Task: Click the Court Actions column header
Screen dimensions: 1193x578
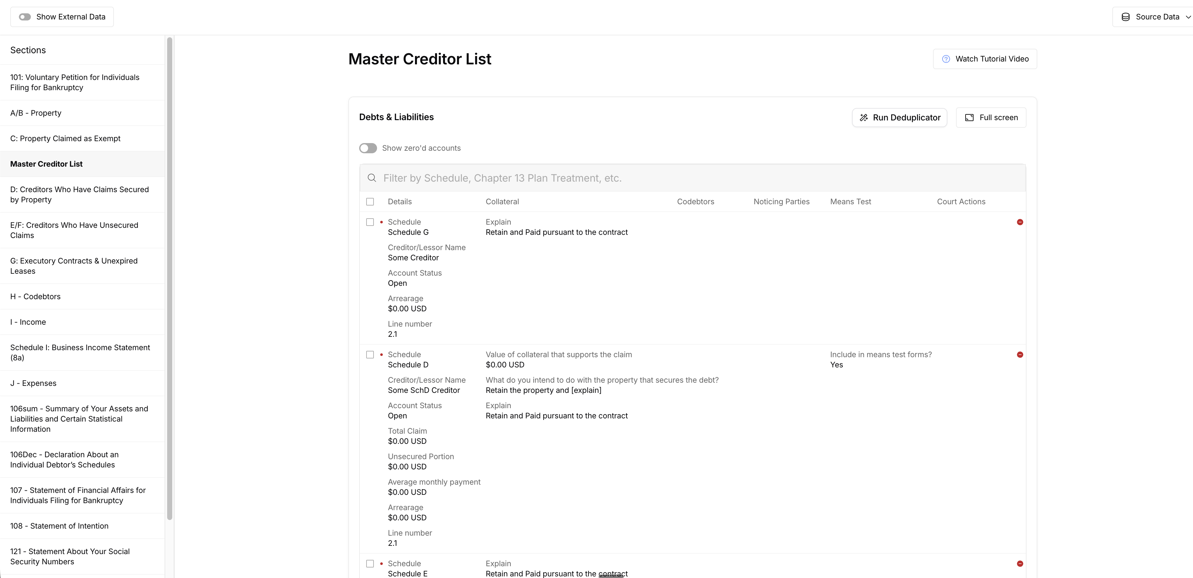Action: [x=961, y=202]
